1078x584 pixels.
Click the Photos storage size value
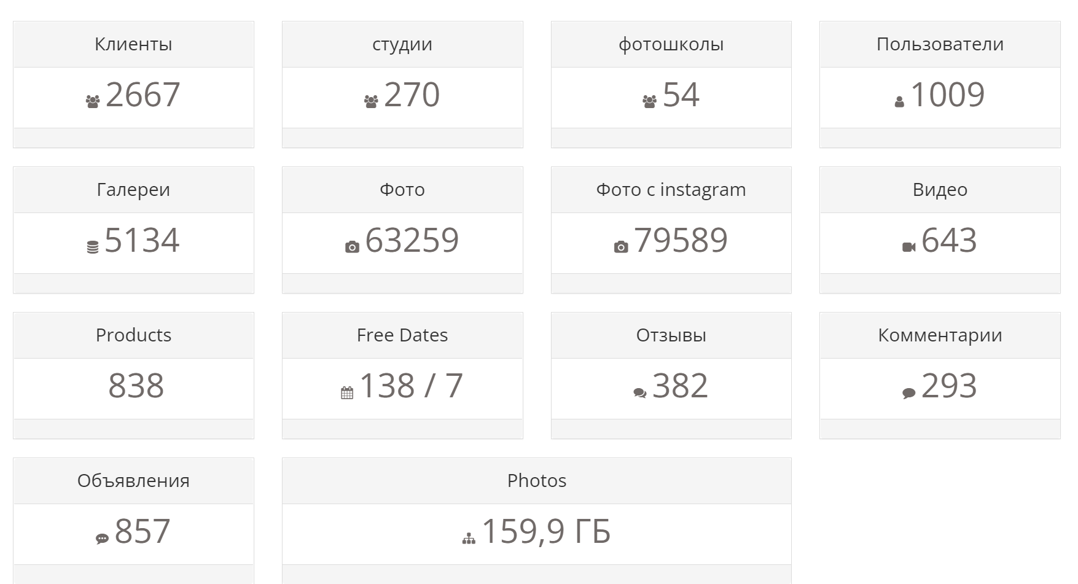pos(545,532)
